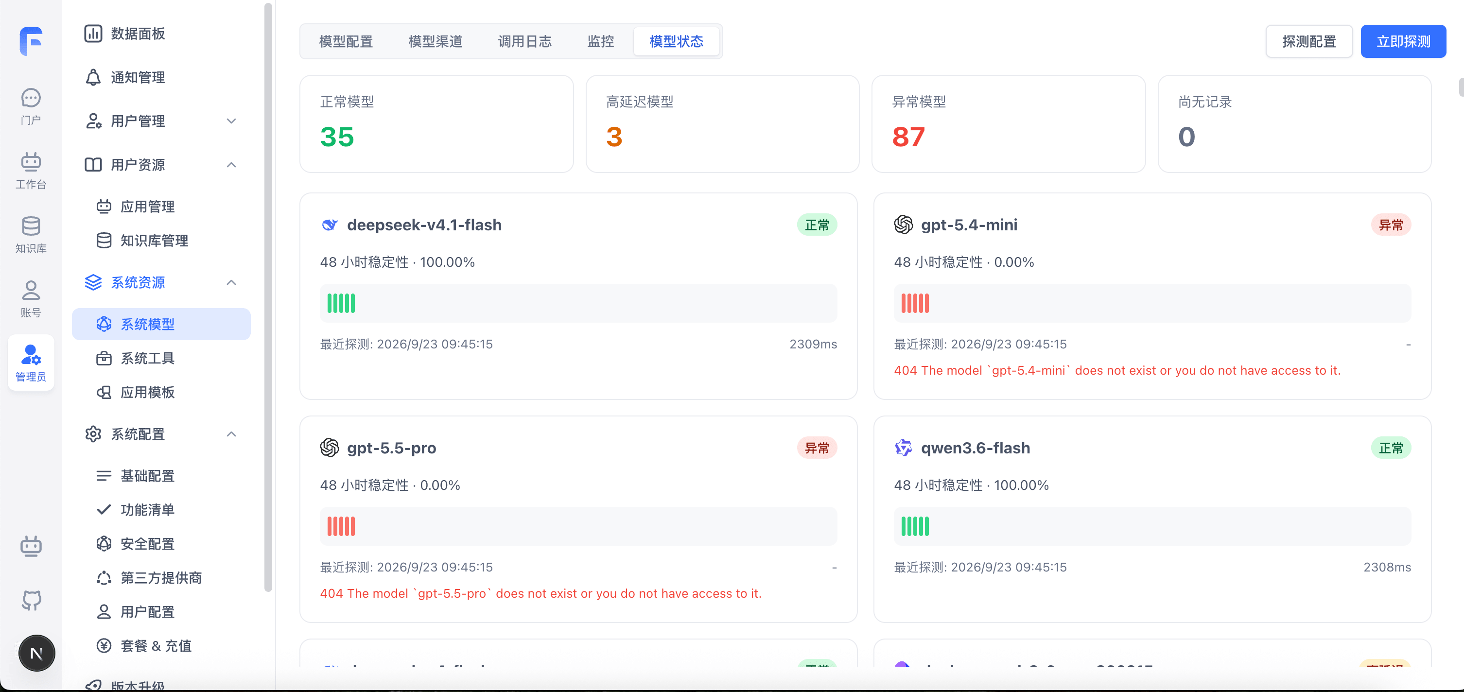Click the qwen3.6-flash logo icon
Image resolution: width=1464 pixels, height=692 pixels.
point(903,448)
